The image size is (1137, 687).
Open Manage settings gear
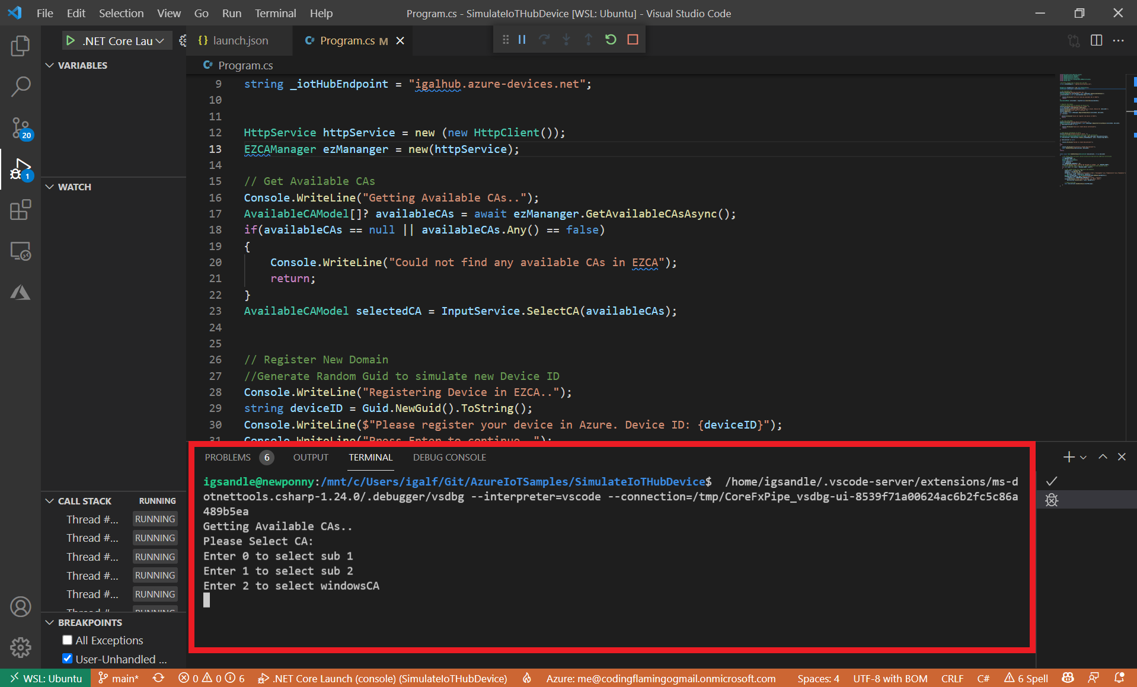20,647
